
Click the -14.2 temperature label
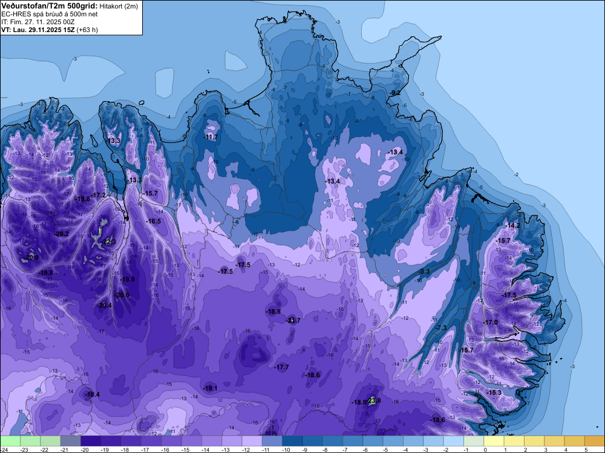pyautogui.click(x=513, y=225)
